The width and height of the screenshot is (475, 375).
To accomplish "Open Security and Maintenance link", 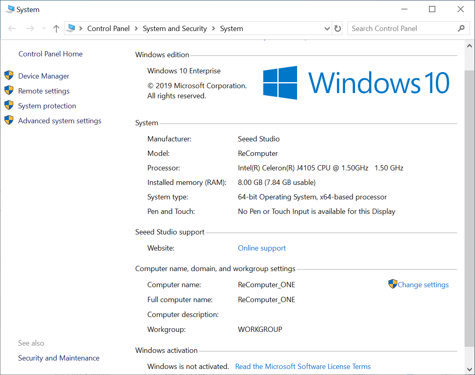I will [59, 358].
